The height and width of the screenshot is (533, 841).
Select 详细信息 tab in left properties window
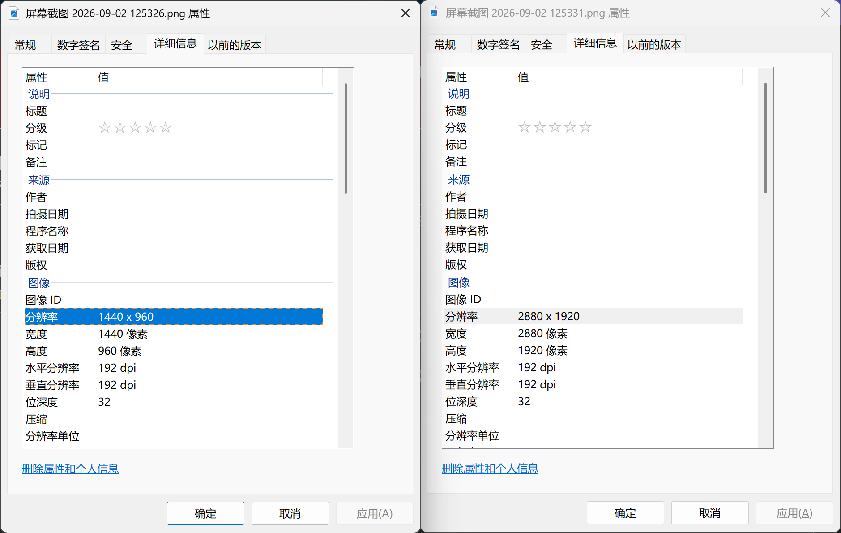(175, 43)
